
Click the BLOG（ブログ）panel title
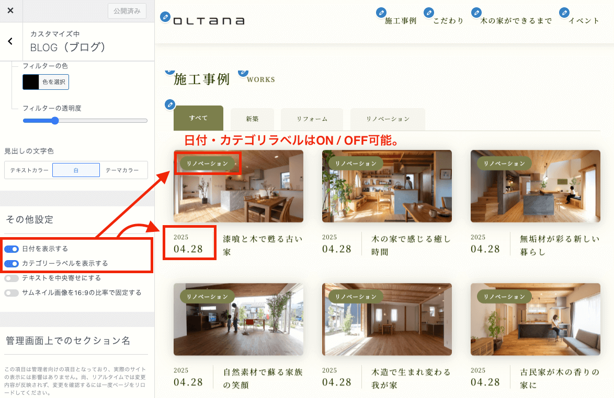tap(68, 48)
